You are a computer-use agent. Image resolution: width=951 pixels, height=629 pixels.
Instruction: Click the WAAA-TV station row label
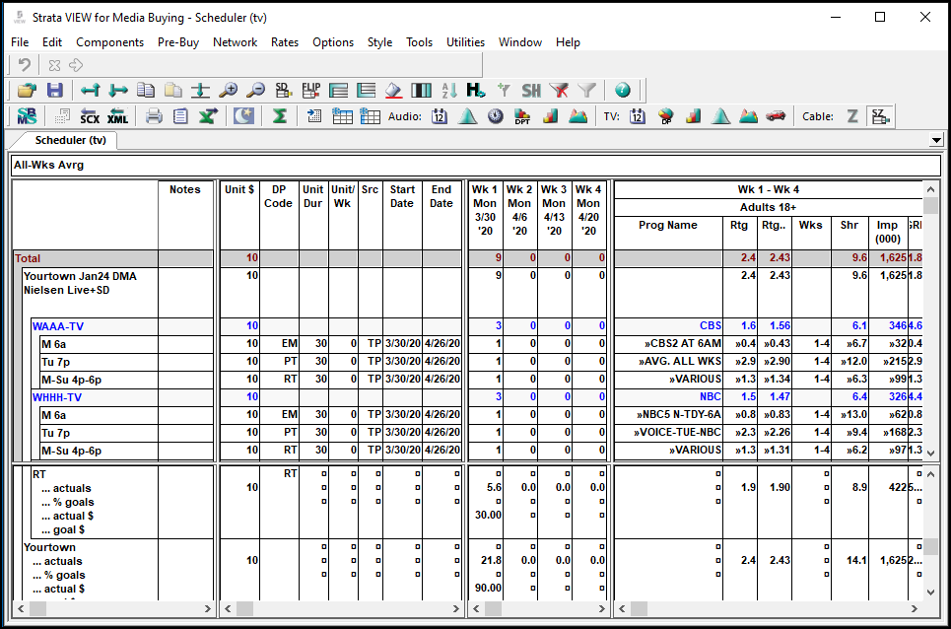[57, 325]
